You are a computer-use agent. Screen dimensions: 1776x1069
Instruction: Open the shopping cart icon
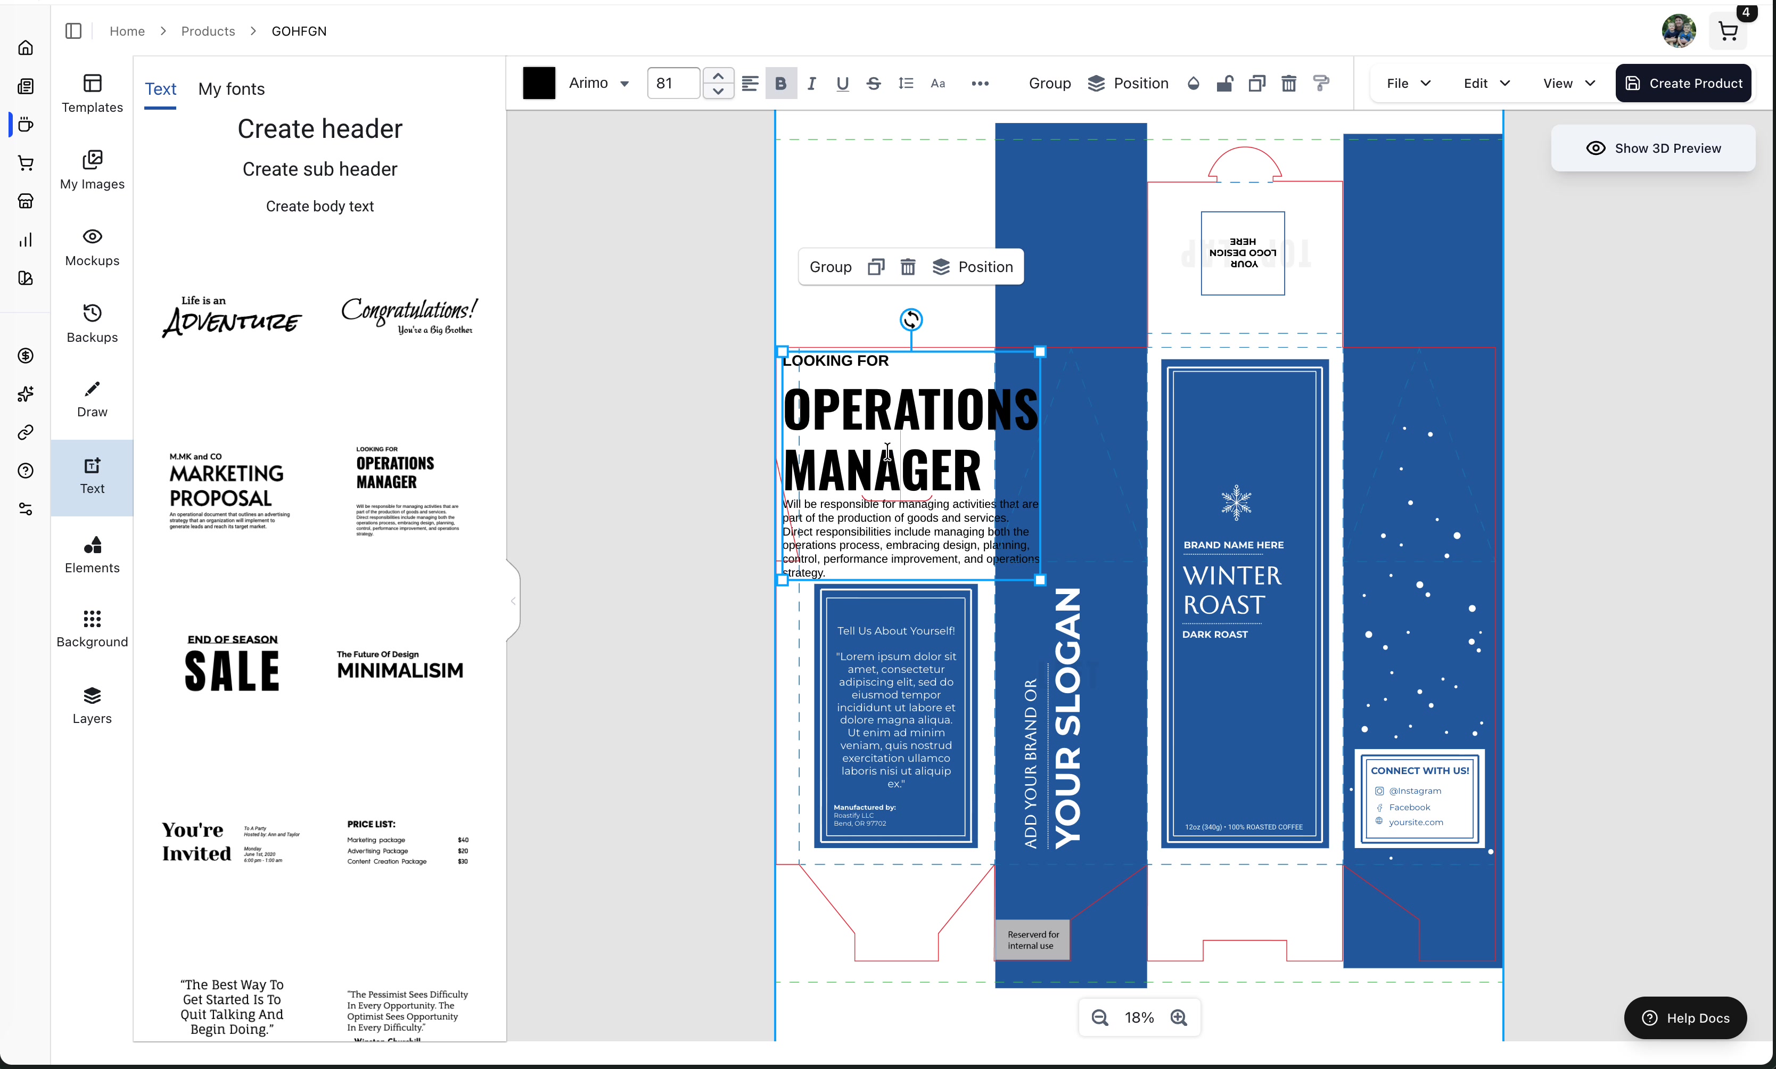coord(1728,32)
